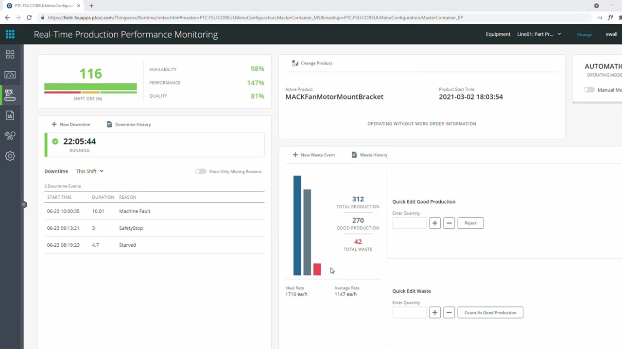Select the gauge monitoring icon in sidebar

tap(10, 75)
